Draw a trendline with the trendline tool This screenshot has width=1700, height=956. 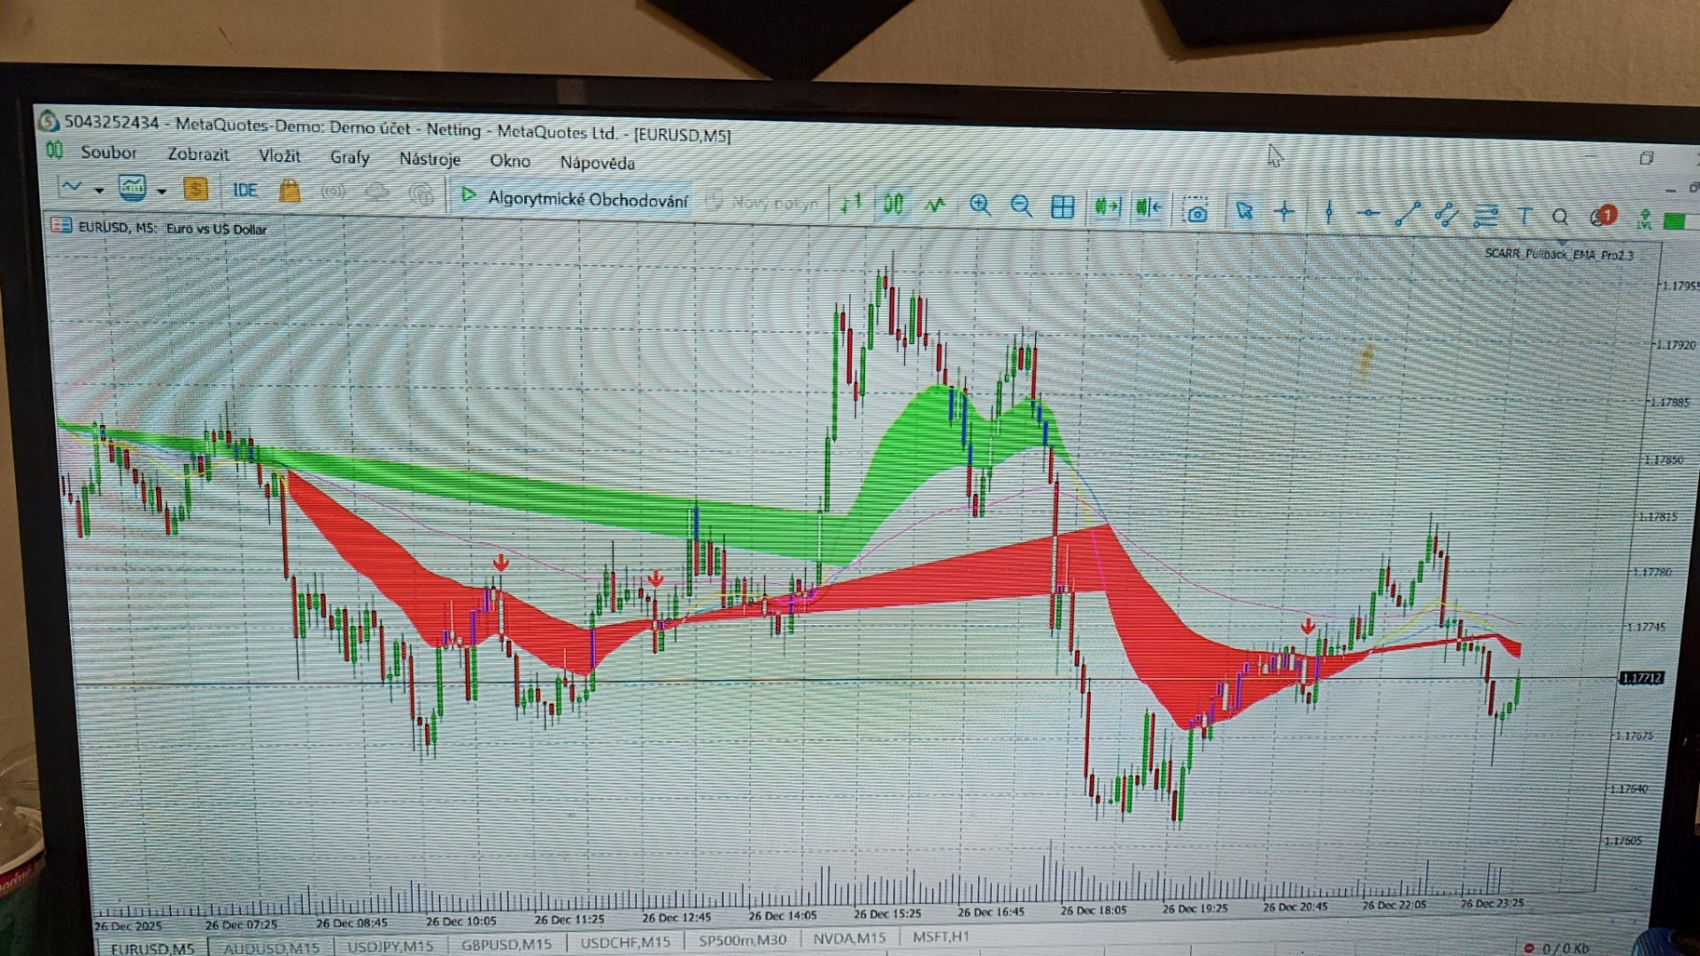[1407, 214]
